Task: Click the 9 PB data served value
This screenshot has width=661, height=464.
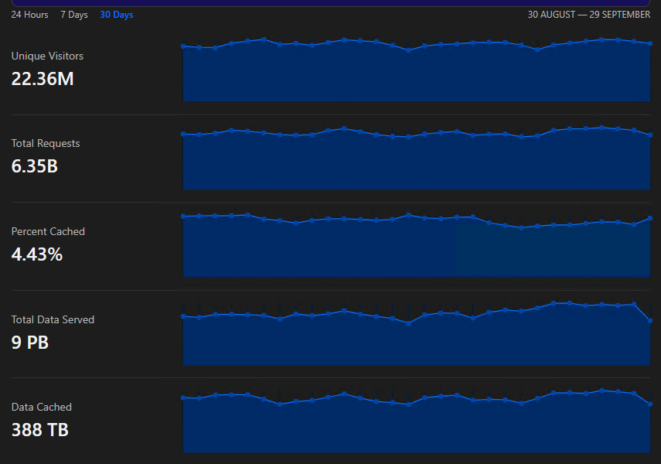Action: [30, 343]
